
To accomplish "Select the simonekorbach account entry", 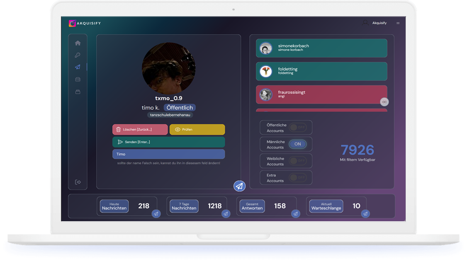I will click(321, 48).
